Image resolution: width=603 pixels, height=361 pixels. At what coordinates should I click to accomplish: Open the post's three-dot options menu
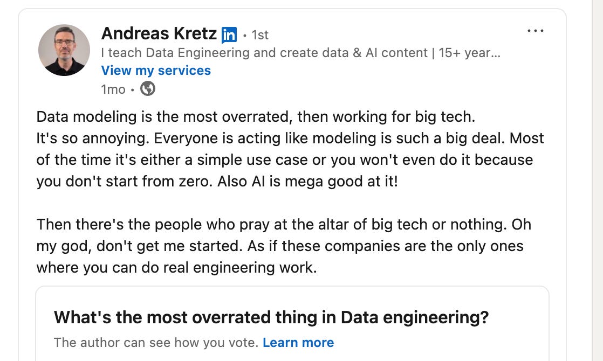tap(536, 31)
